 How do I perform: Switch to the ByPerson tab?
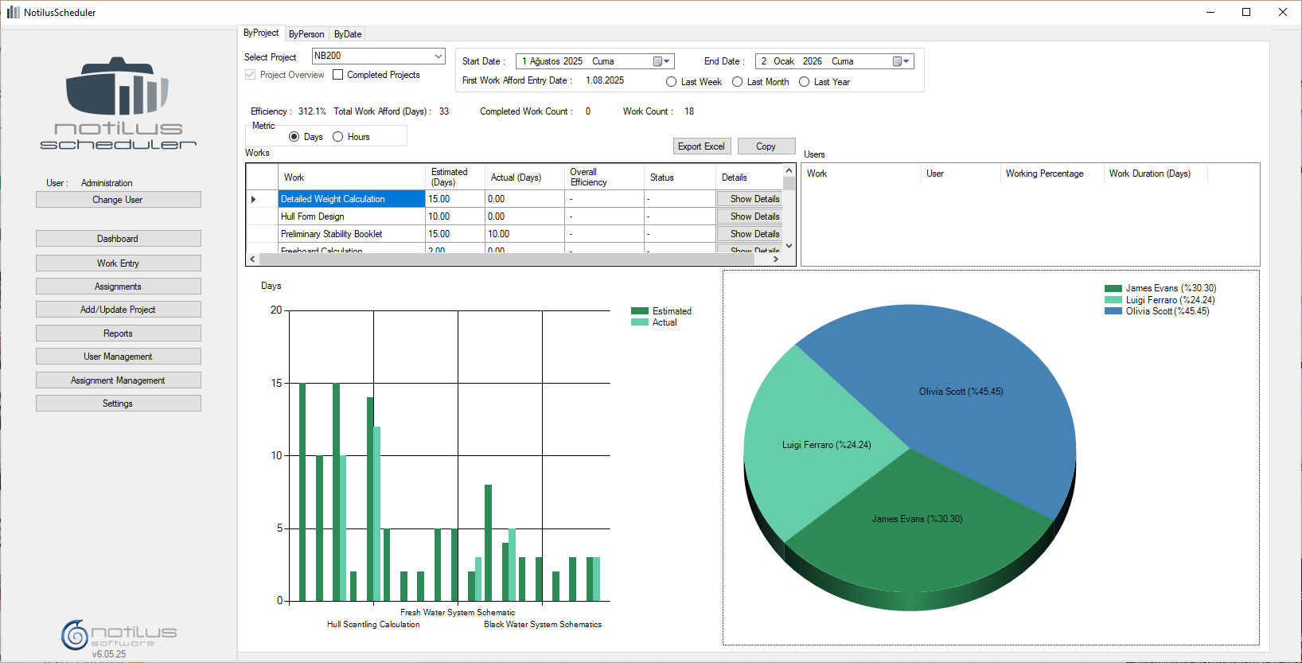coord(306,34)
